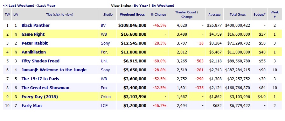Open The 15:17 to Paris page
This screenshot has height=121, width=285.
click(40, 79)
